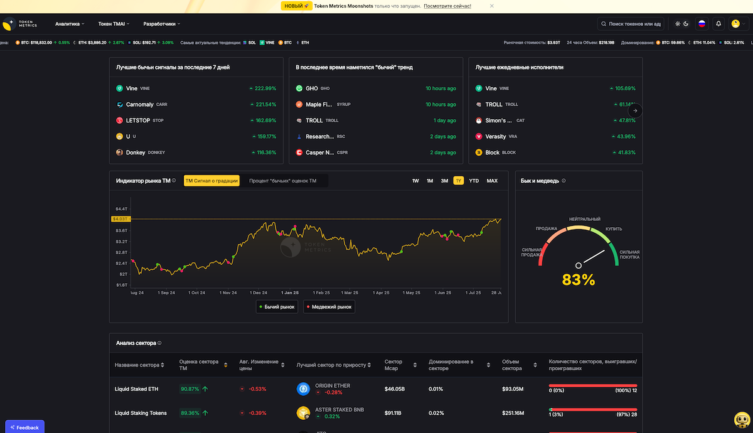Click Liquid Staking Tokens winners/losers bar
Viewport: 753px width, 433px height.
(593, 409)
